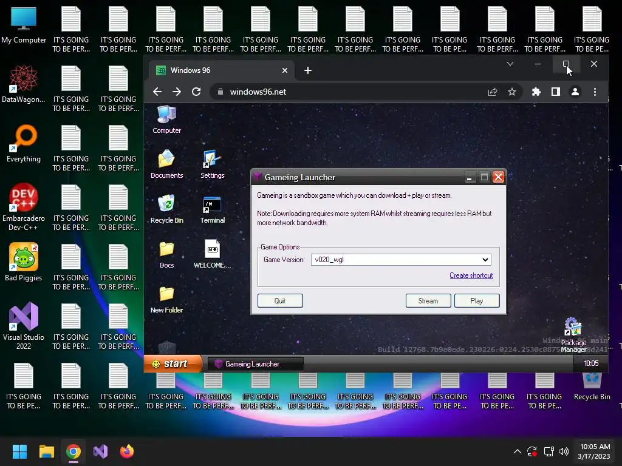622x466 pixels.
Task: Open the host desktop Recycle Bin
Action: tap(592, 388)
